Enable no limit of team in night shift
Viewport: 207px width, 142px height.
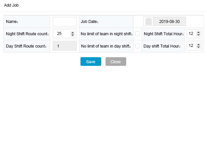(138, 34)
